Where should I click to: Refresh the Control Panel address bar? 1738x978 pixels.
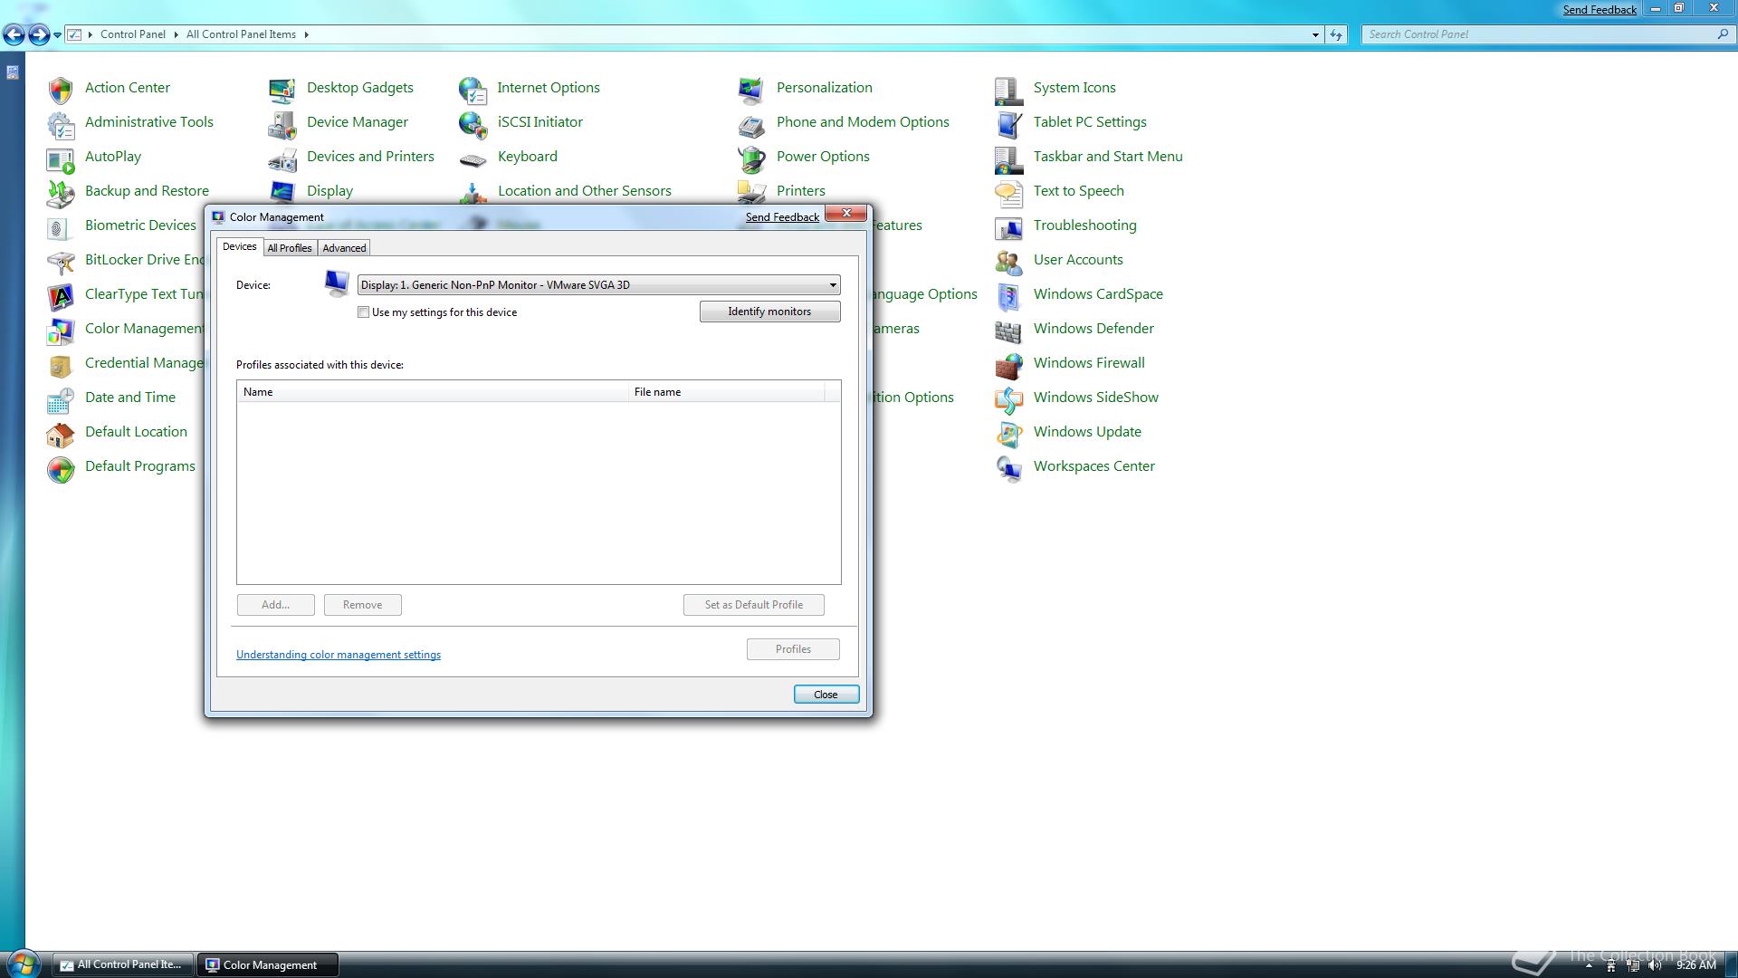click(x=1336, y=34)
